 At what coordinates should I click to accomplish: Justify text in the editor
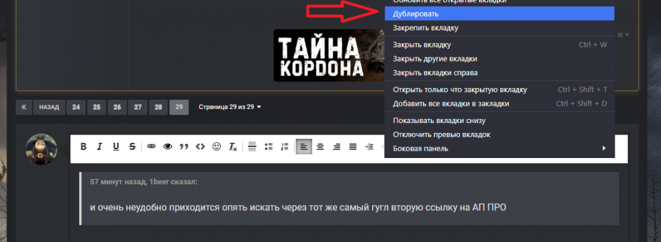(x=353, y=147)
